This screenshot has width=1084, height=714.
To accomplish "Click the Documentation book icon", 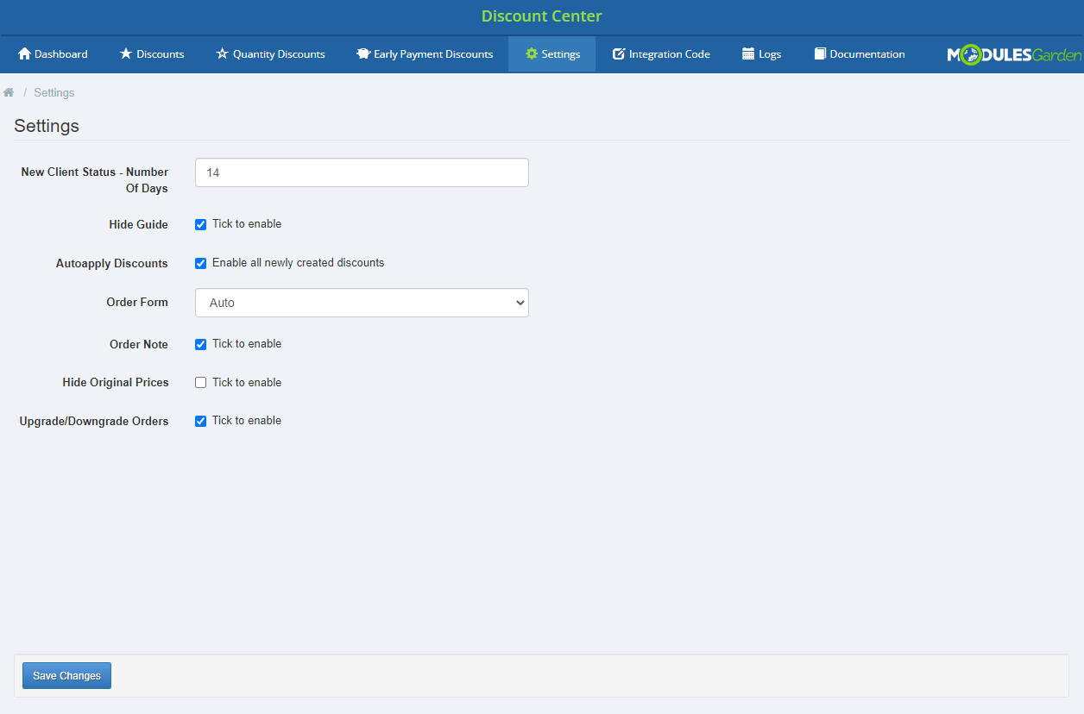I will (820, 54).
